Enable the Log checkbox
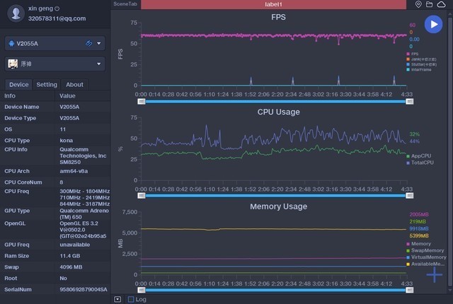Image resolution: width=453 pixels, height=304 pixels. [x=131, y=299]
